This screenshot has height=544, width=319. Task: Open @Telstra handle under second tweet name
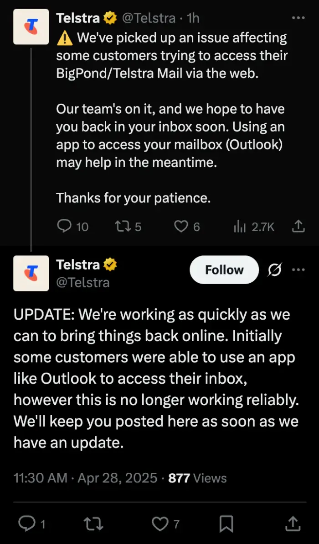[83, 282]
